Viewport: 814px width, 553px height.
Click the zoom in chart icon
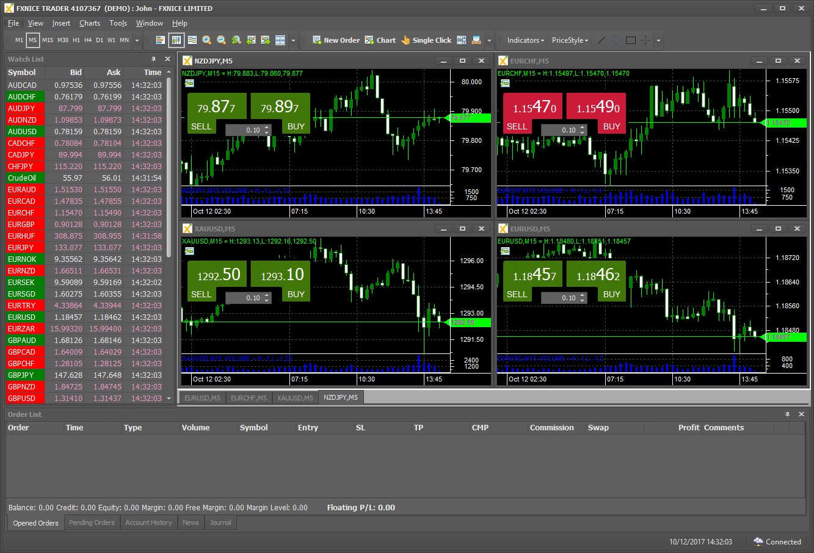(207, 40)
